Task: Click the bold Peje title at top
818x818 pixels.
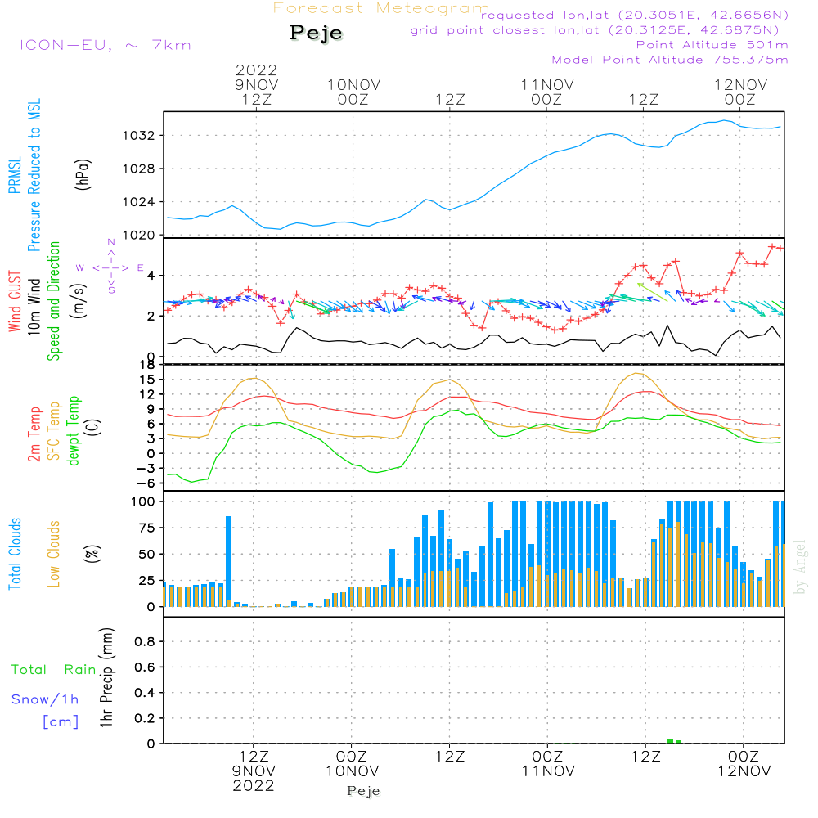Action: (317, 34)
